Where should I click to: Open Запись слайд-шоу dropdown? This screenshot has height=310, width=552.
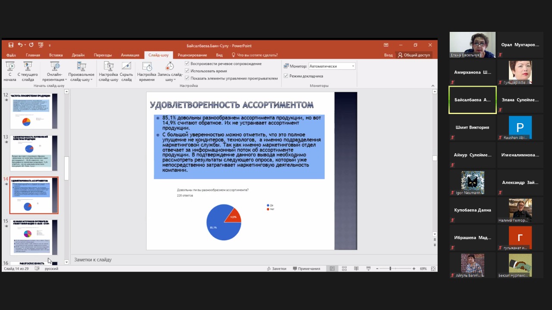pyautogui.click(x=170, y=71)
